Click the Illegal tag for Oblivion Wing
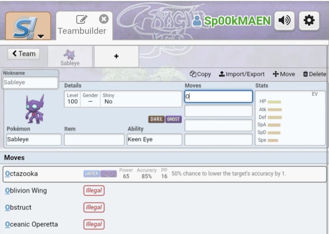Image resolution: width=329 pixels, height=234 pixels. tap(94, 191)
